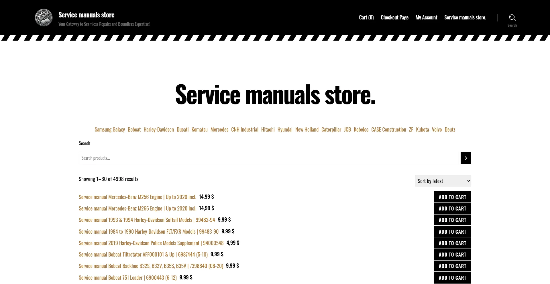Open the ZF category link

coord(411,130)
